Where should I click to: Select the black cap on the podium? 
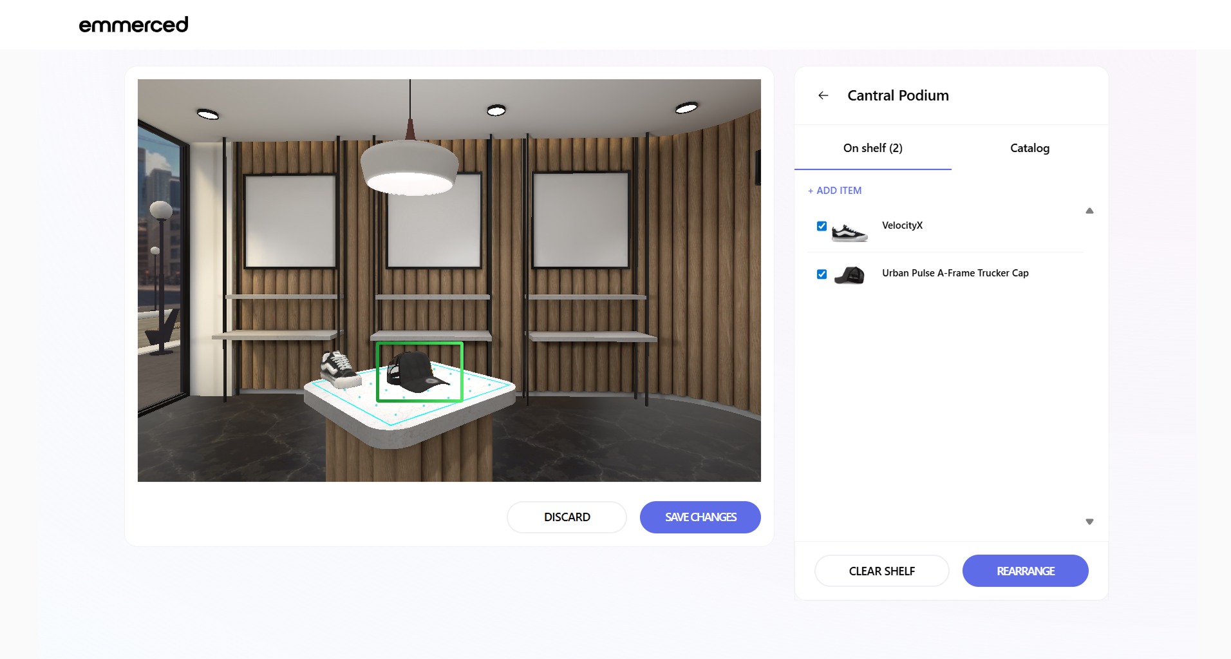416,372
